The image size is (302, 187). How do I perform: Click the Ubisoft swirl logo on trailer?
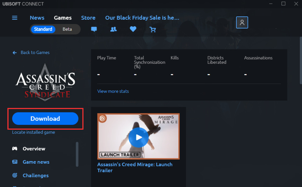[x=102, y=118]
